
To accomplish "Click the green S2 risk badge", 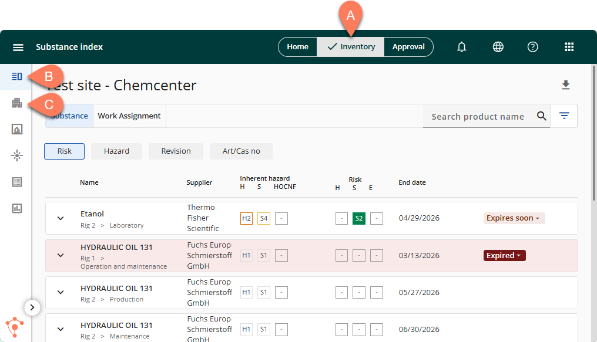I will tap(358, 219).
